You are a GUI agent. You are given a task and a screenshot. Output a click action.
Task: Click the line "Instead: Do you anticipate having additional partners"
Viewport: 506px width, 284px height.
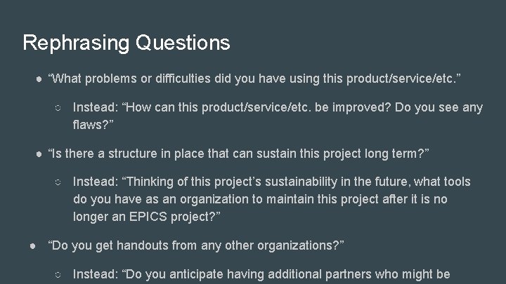pos(261,274)
